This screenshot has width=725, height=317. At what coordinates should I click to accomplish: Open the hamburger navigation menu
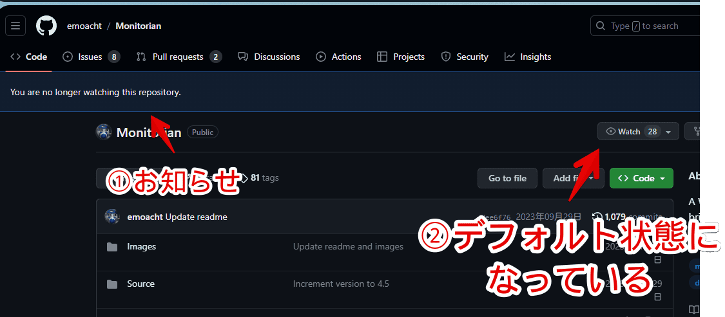pyautogui.click(x=15, y=26)
